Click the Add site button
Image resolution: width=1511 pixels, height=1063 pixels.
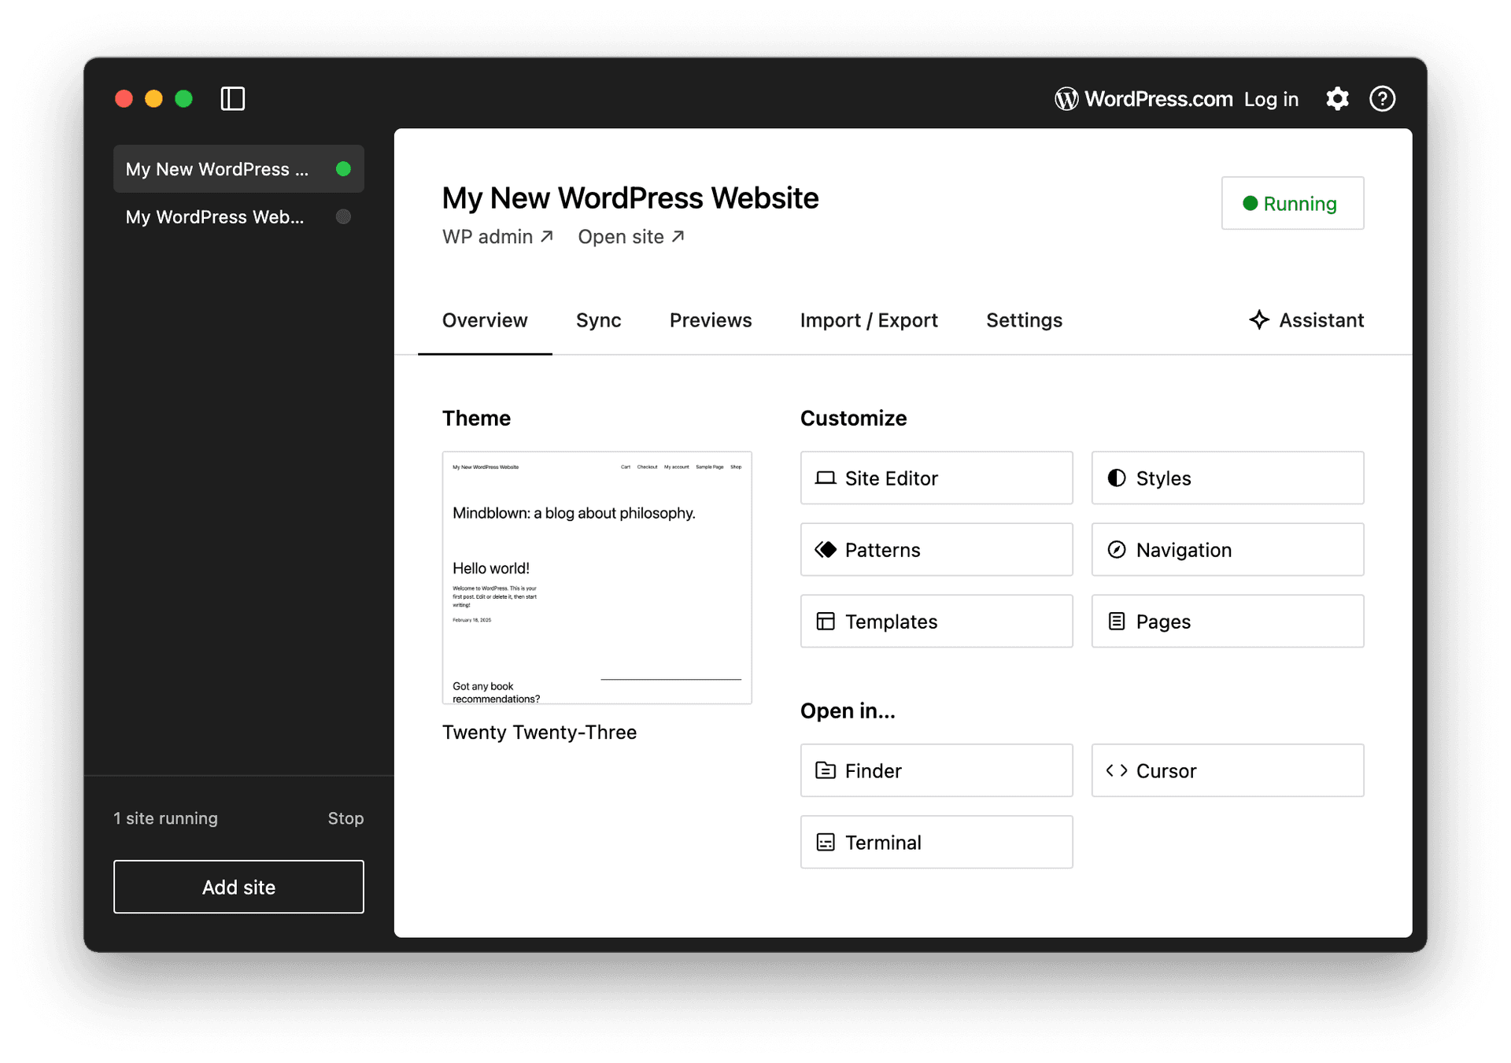[x=238, y=887]
